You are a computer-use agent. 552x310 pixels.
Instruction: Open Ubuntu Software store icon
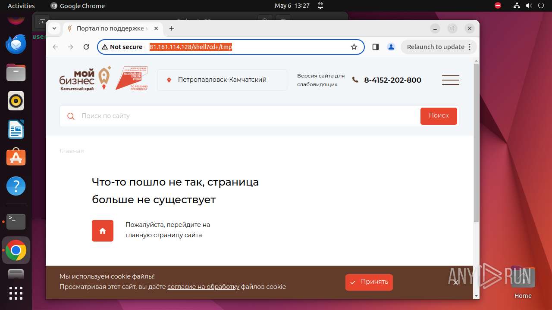pos(16,158)
